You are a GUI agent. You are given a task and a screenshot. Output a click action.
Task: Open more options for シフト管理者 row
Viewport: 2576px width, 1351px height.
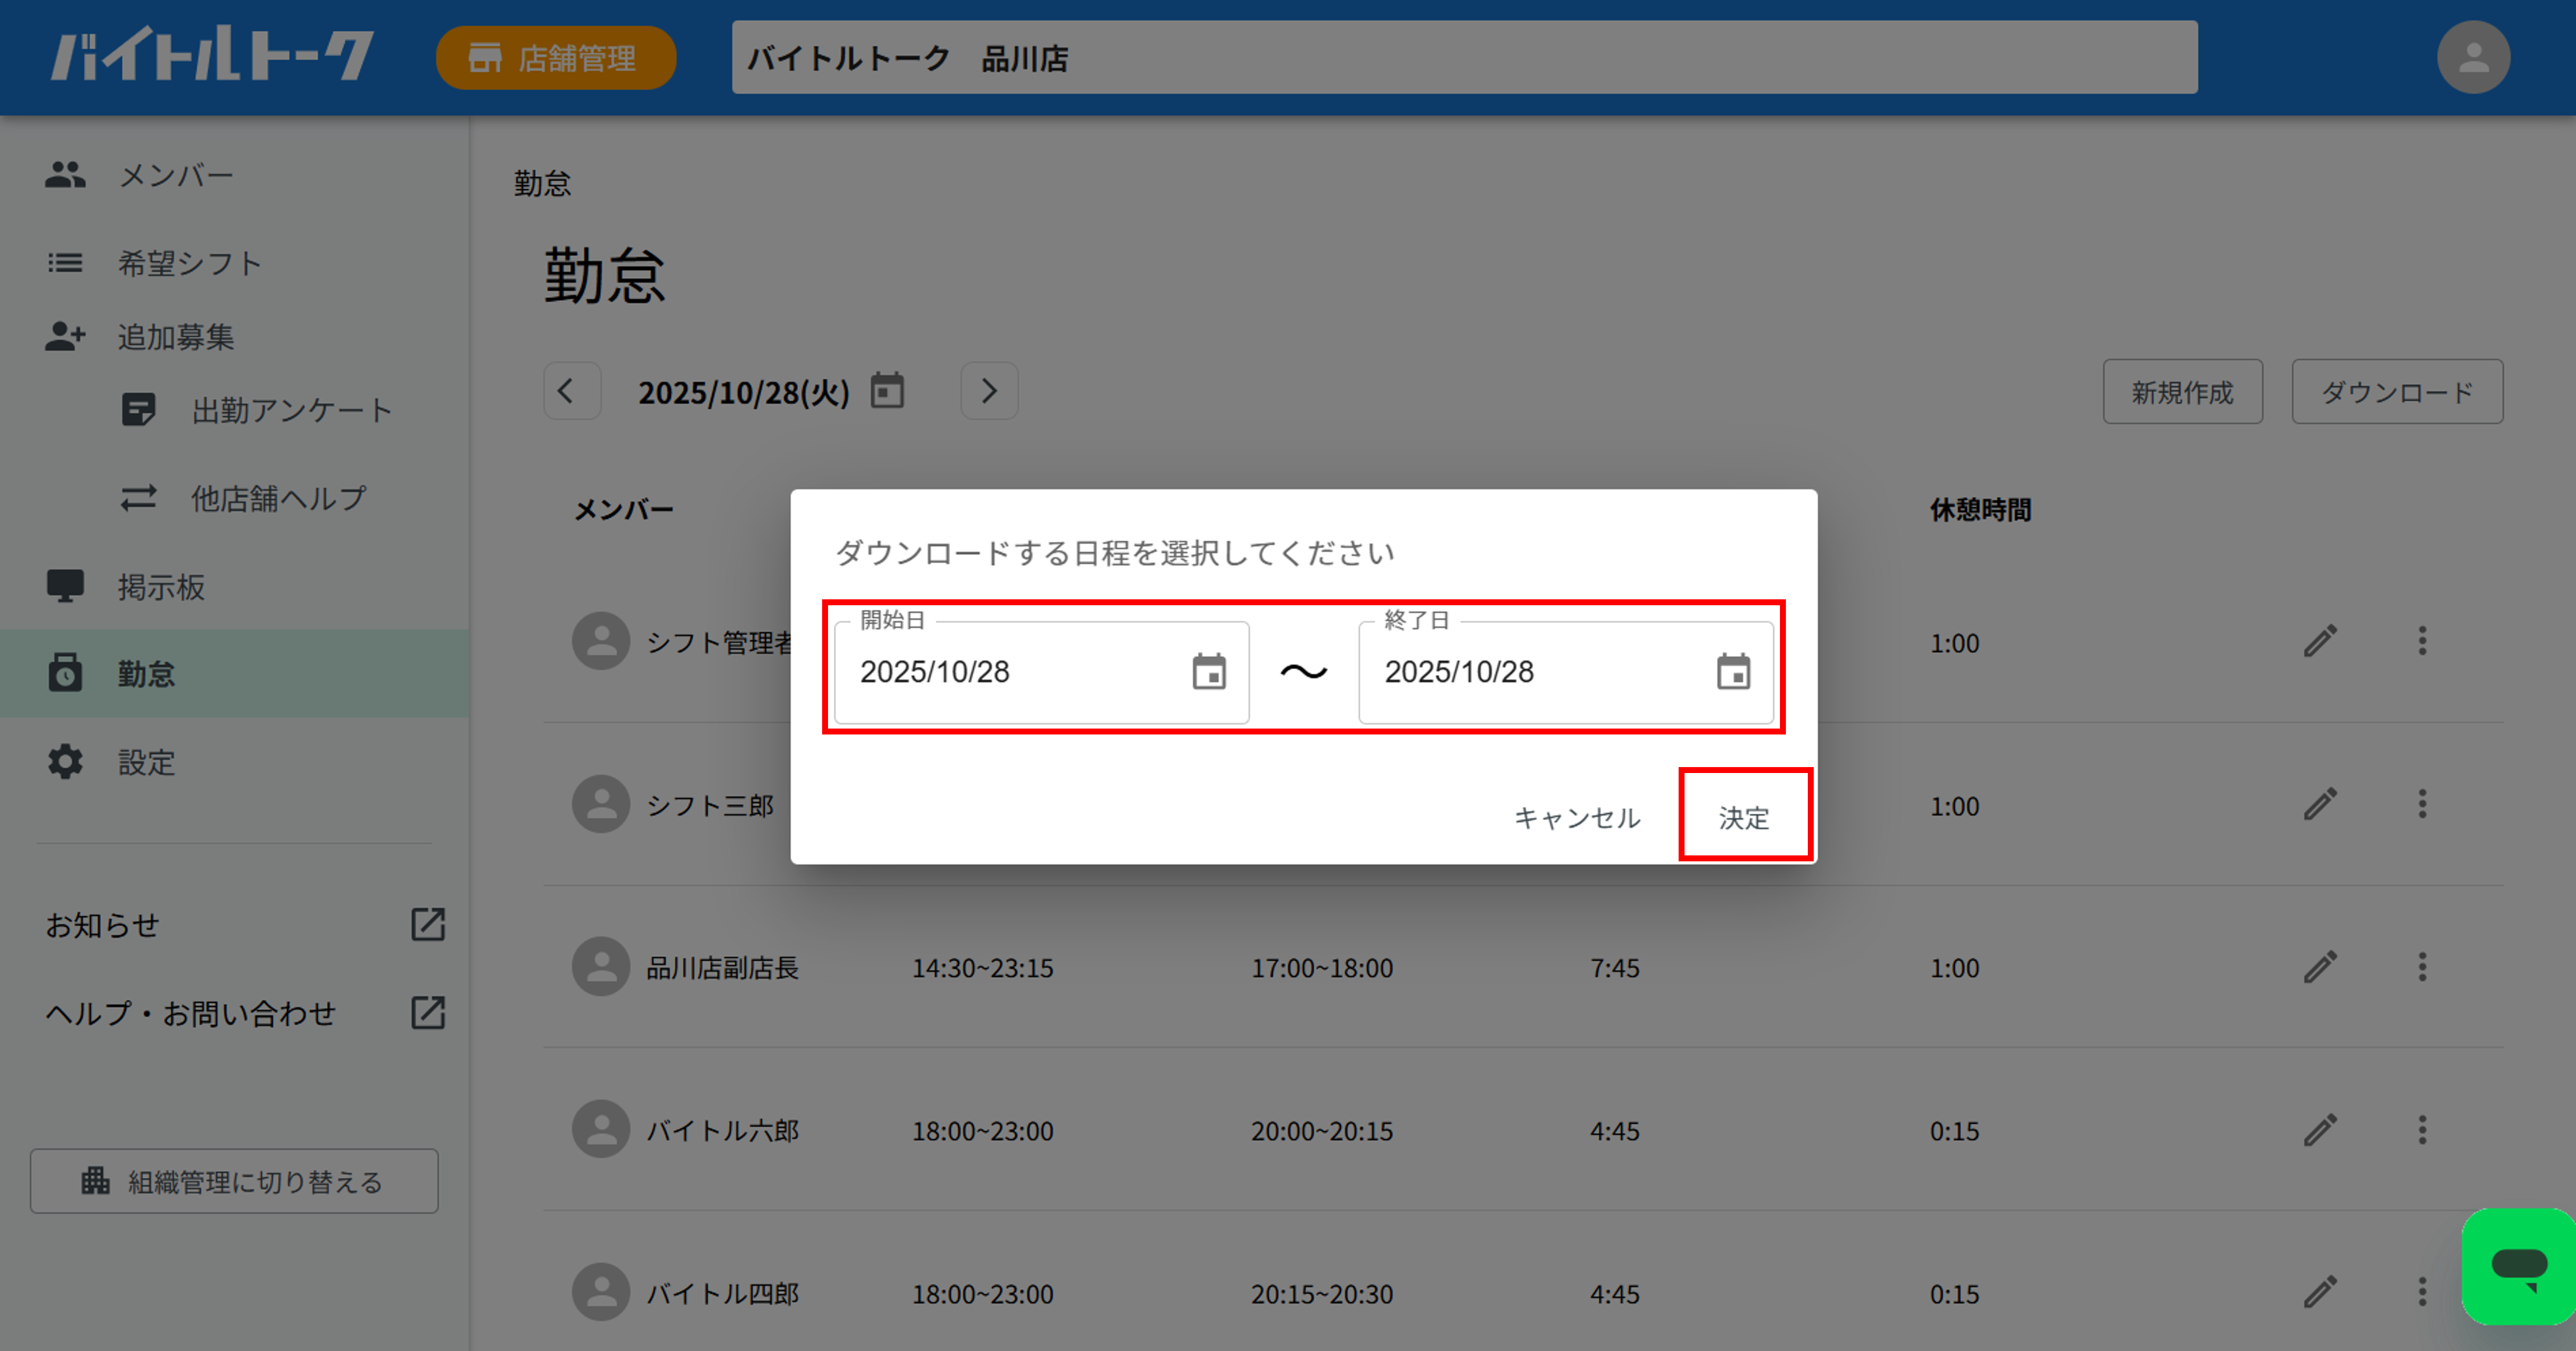click(2422, 641)
